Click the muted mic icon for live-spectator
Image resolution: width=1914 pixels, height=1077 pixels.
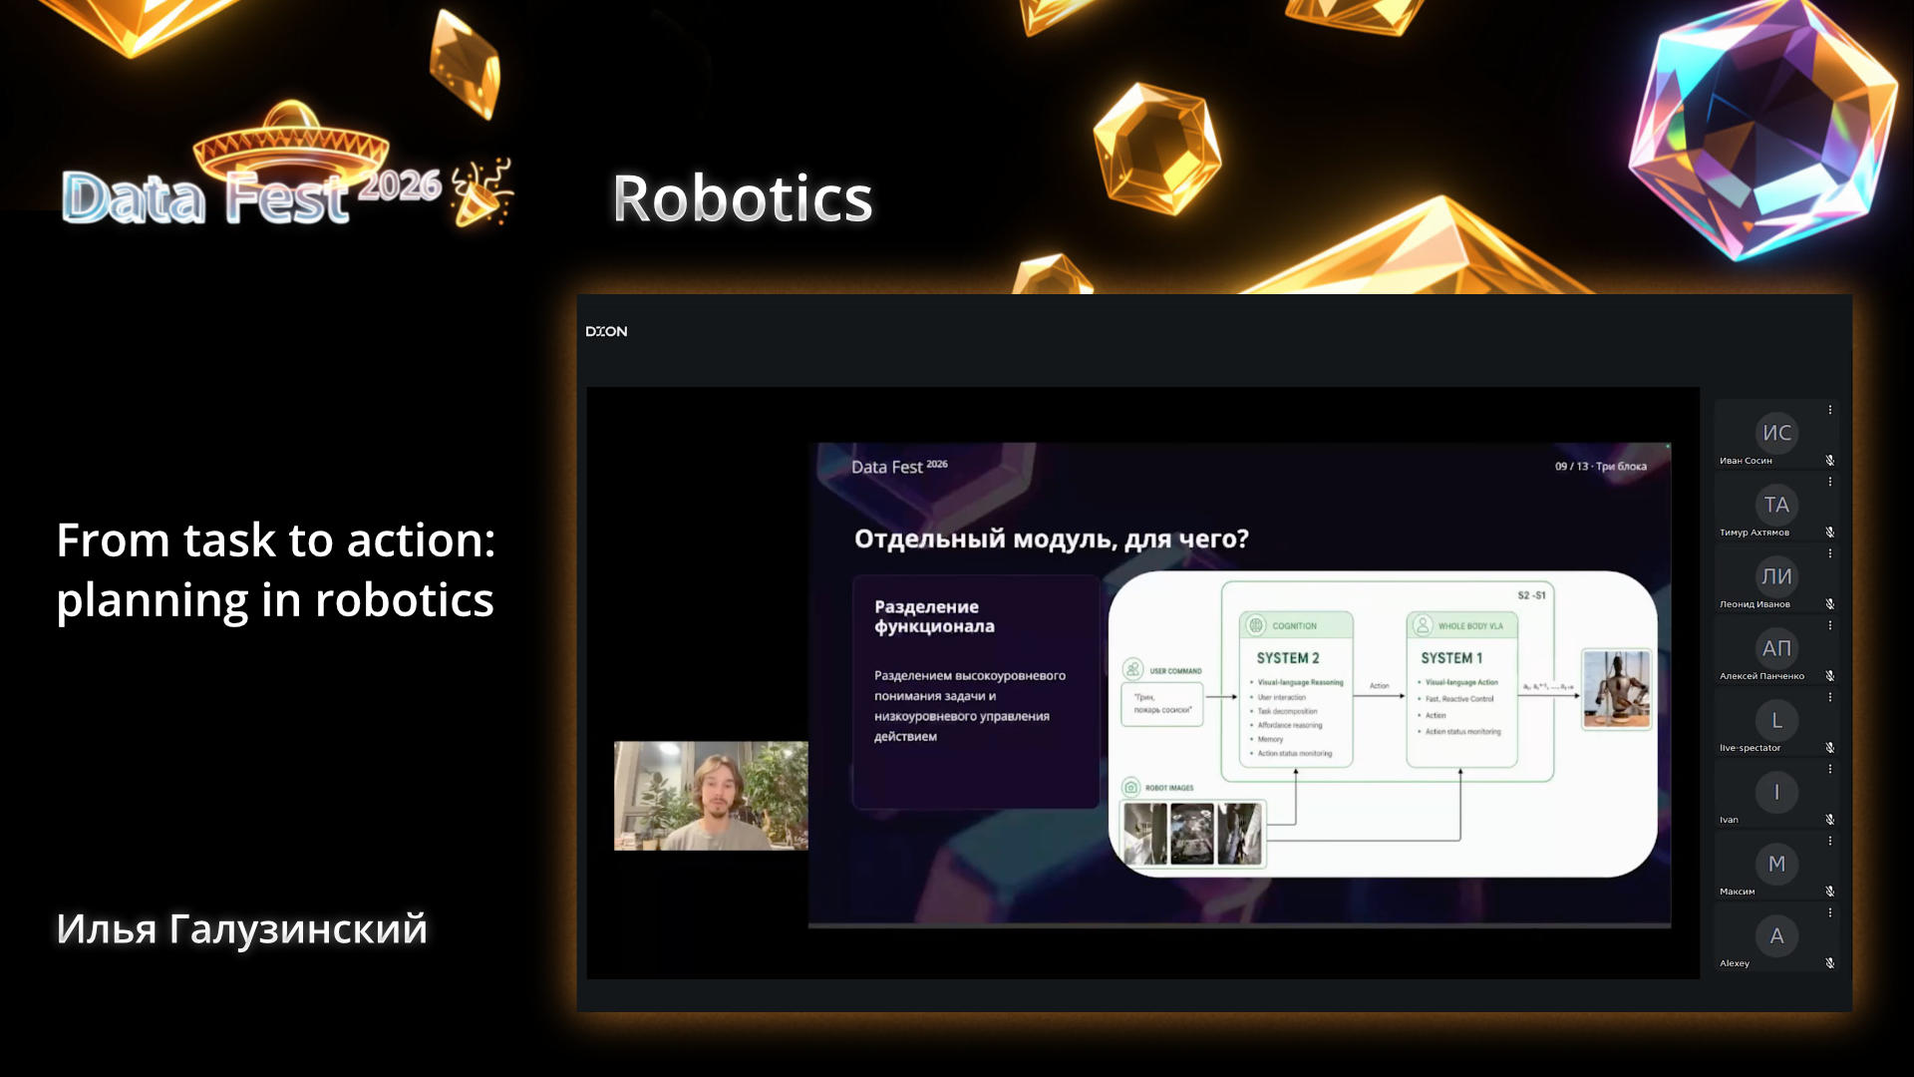click(x=1830, y=748)
